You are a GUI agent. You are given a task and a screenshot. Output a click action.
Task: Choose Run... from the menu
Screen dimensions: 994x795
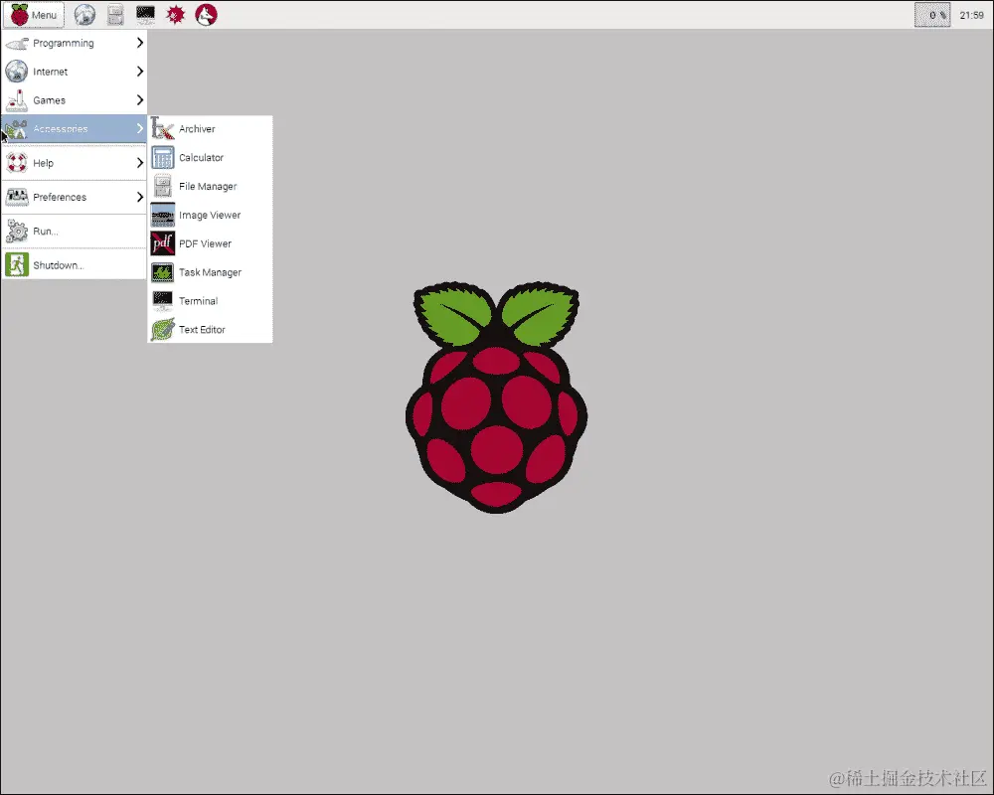(75, 232)
